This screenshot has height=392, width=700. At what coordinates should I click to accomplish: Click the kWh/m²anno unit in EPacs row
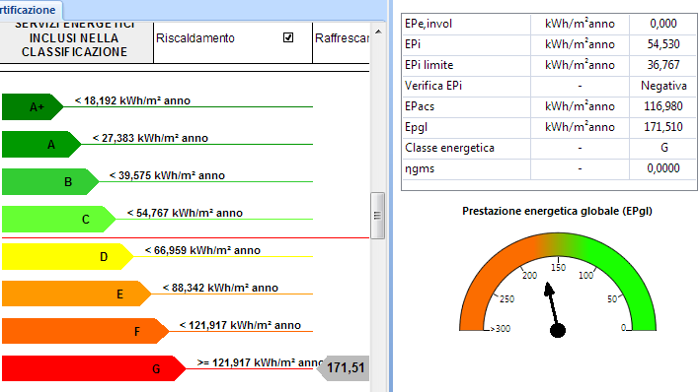point(580,106)
